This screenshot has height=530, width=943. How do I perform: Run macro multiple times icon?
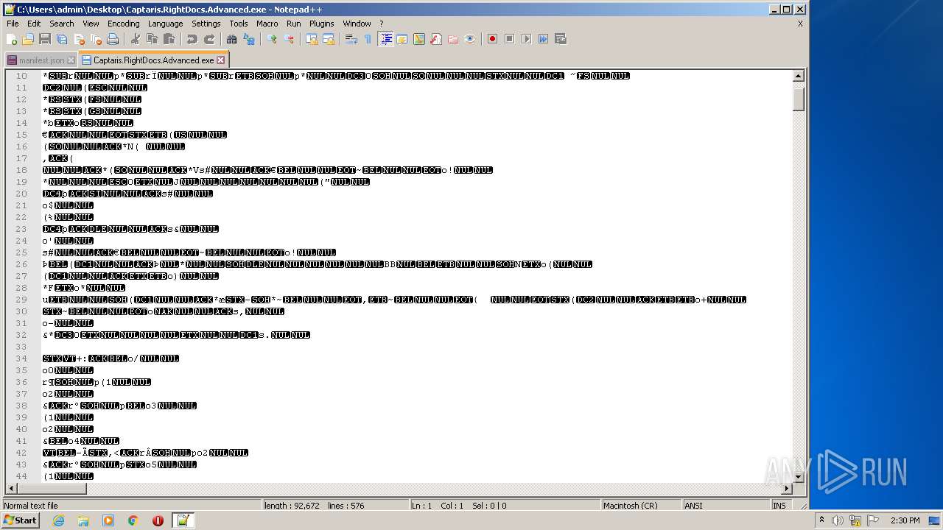(x=543, y=39)
